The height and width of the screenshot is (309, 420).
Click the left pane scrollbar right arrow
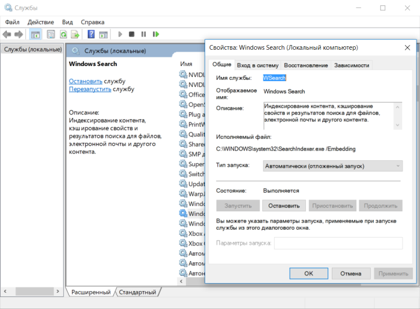click(x=58, y=291)
